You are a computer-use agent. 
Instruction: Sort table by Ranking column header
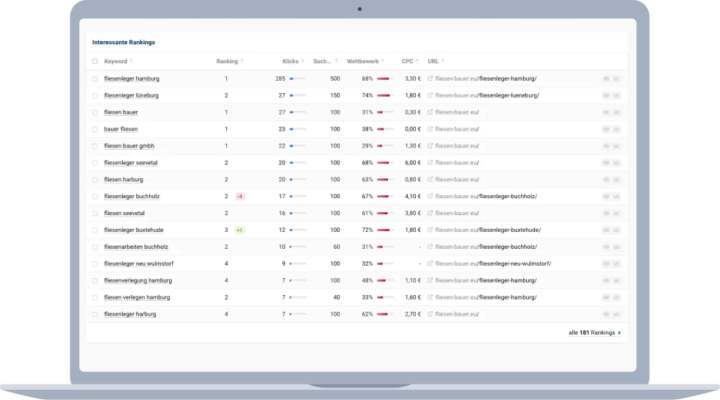[226, 62]
